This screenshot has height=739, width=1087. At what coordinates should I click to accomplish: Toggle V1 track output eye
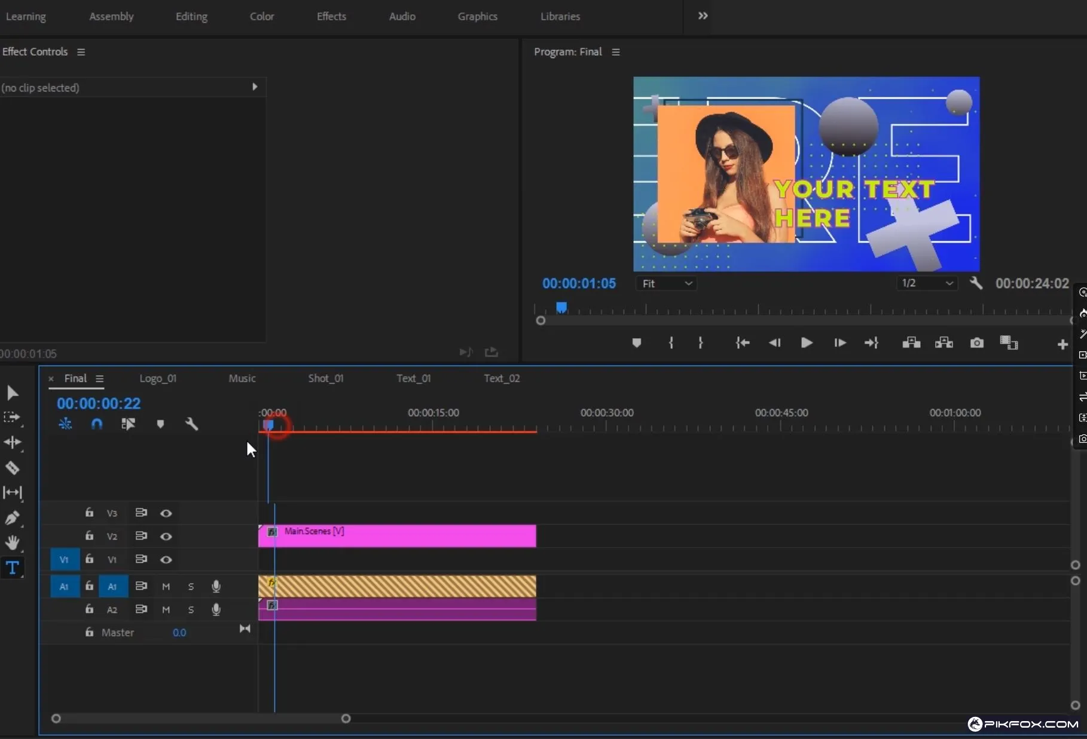click(166, 560)
